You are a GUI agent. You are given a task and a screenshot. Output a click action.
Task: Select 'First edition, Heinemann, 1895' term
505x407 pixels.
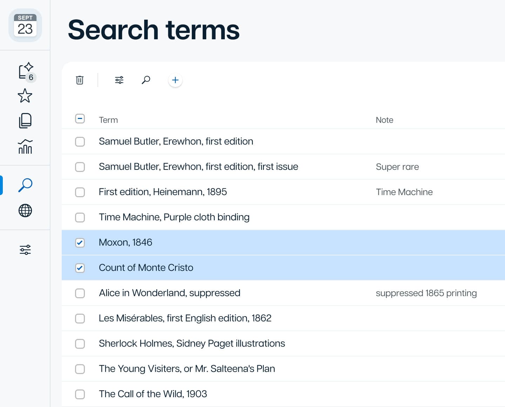coord(163,192)
